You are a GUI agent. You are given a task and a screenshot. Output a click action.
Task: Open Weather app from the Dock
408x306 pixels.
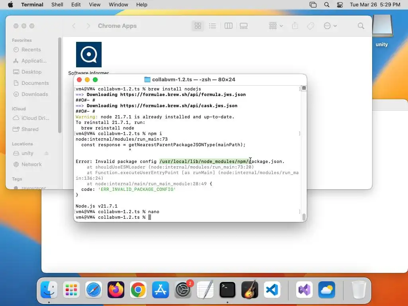[327, 290]
